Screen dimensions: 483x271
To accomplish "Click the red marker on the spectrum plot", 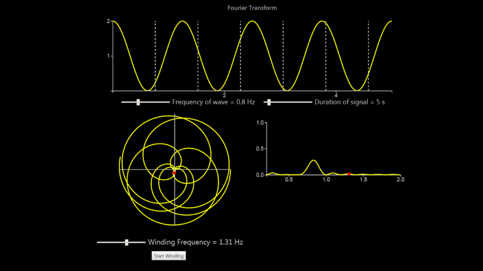I will pos(350,174).
